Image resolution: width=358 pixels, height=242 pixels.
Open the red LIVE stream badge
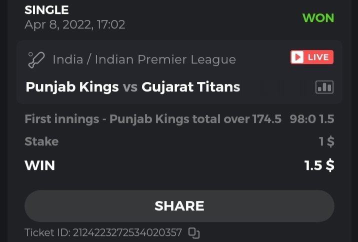point(312,57)
